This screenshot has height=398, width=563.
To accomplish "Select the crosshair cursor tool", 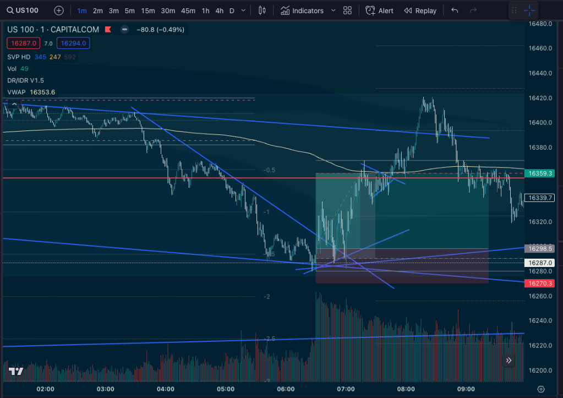I will tap(529, 10).
